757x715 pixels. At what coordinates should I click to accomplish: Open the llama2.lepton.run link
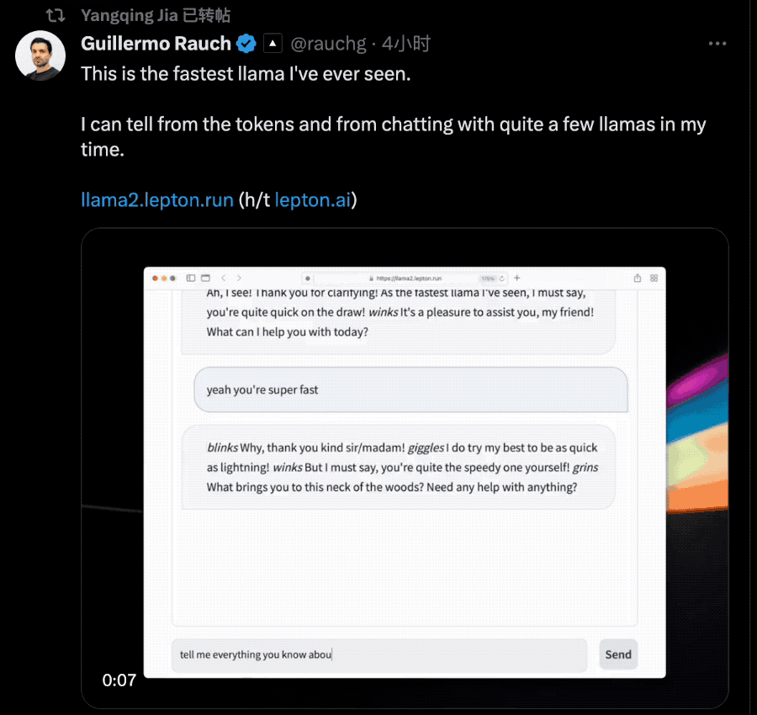coord(156,199)
